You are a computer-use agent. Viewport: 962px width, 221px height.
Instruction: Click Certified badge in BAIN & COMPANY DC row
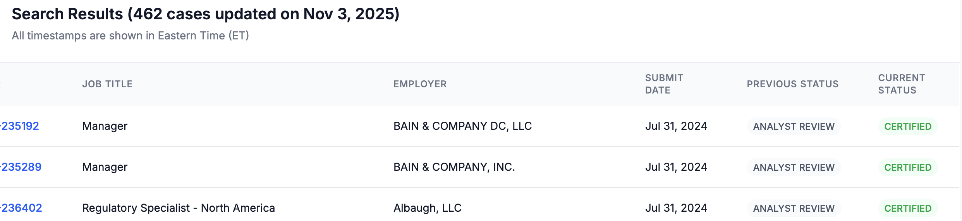907,126
